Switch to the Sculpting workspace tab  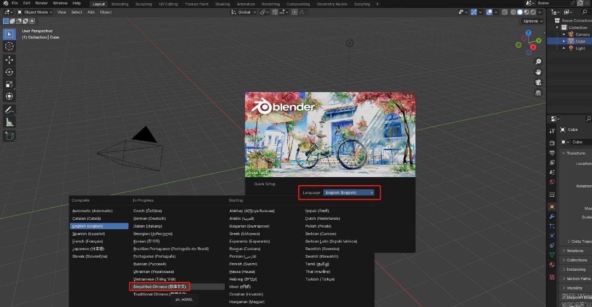144,4
